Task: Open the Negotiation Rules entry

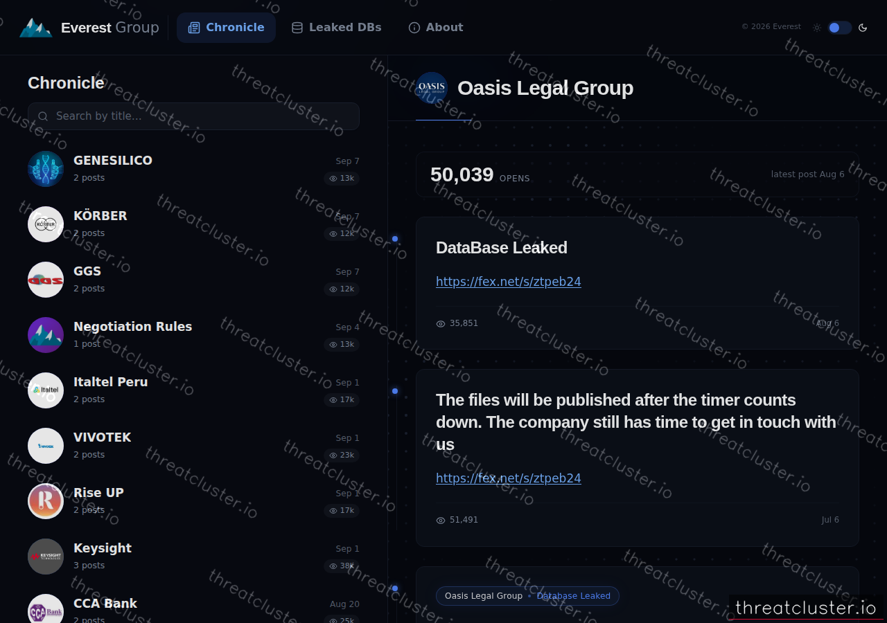Action: [x=133, y=327]
